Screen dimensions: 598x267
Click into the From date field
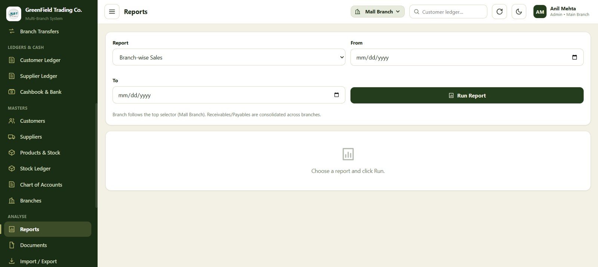[x=467, y=57]
